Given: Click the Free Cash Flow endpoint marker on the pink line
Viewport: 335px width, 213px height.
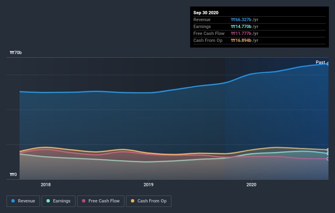Looking at the screenshot, I should [328, 159].
